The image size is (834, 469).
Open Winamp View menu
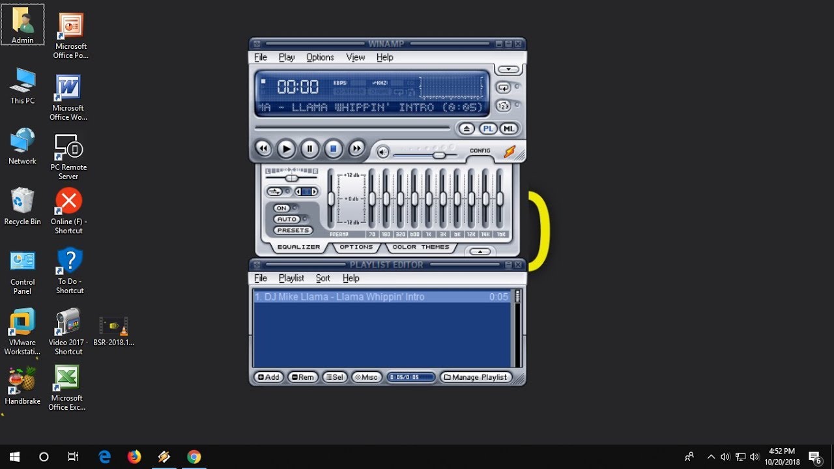355,57
